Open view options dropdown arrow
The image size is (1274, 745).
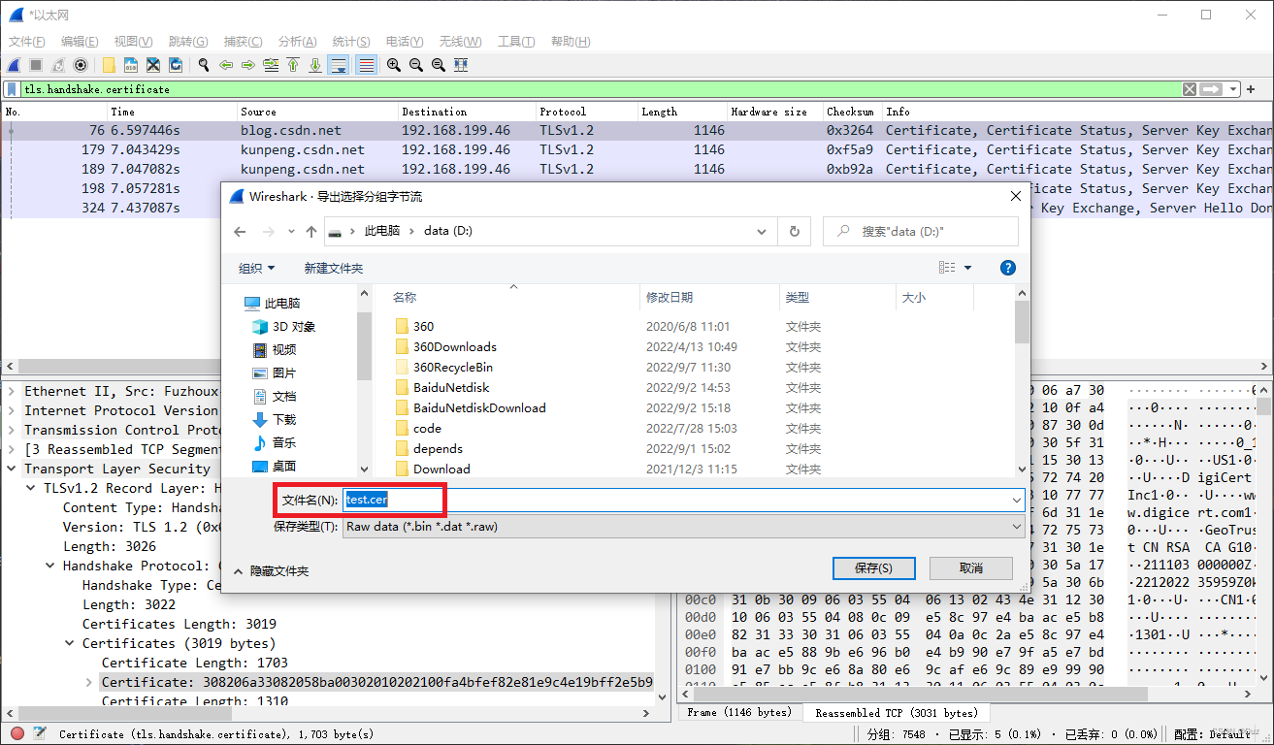click(x=967, y=268)
